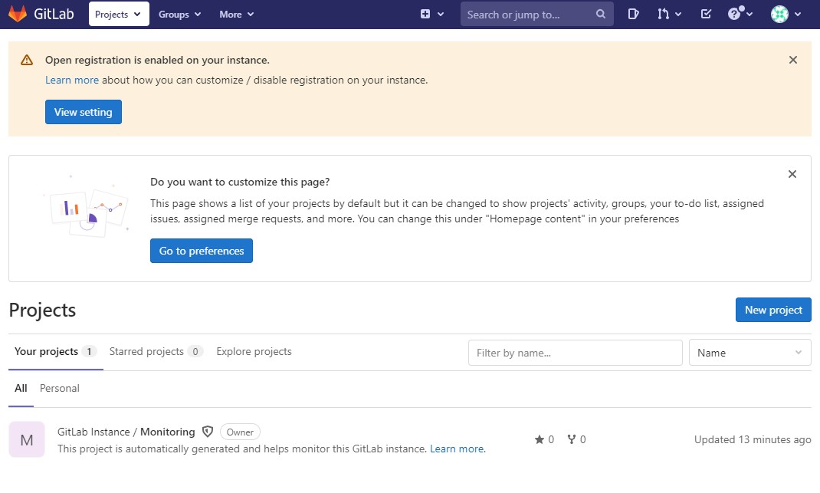Image resolution: width=820 pixels, height=493 pixels.
Task: Select the Your projects tab
Action: tap(55, 352)
